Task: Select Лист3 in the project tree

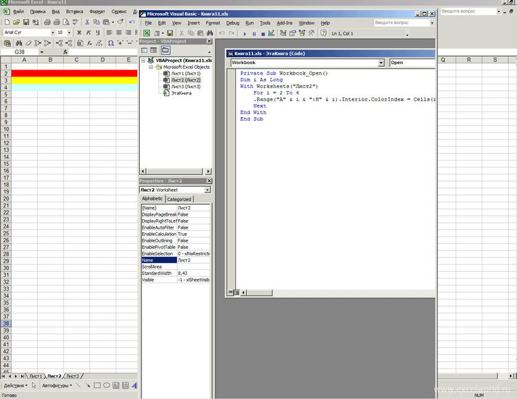Action: (185, 87)
